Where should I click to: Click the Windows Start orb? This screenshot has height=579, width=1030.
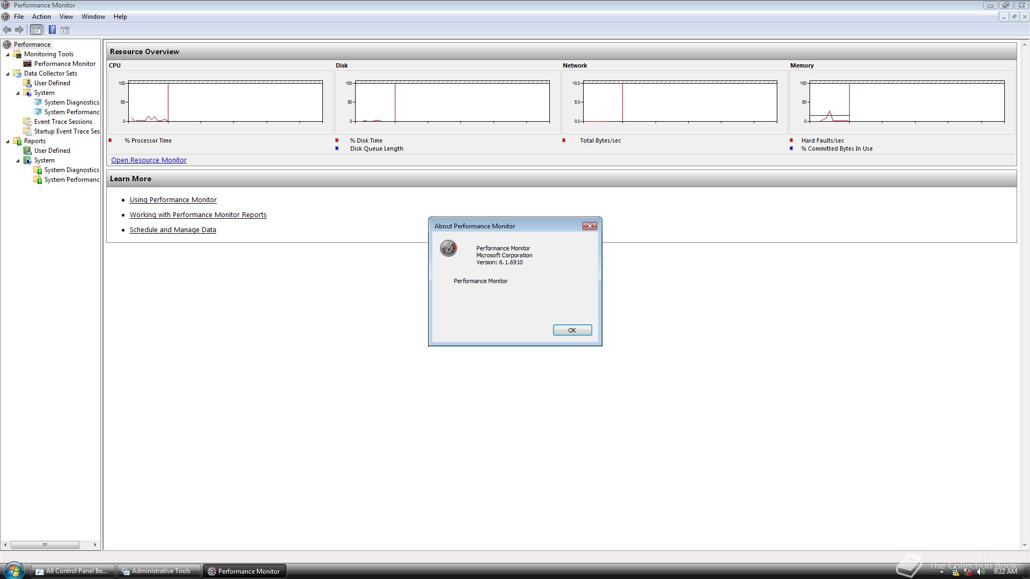pos(13,570)
